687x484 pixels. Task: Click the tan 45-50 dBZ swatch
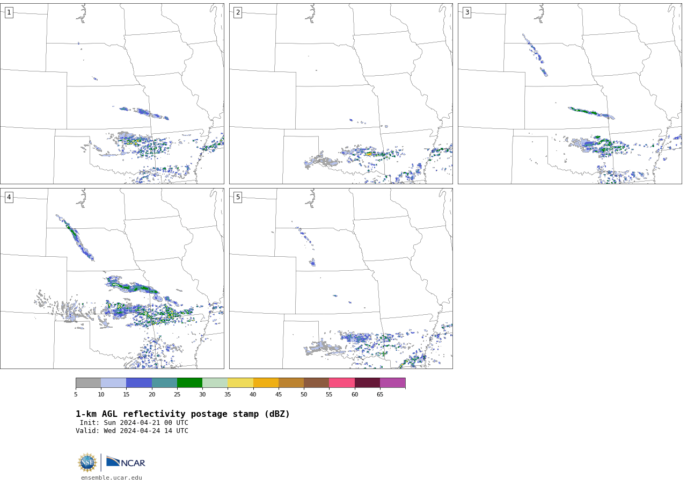click(x=291, y=382)
